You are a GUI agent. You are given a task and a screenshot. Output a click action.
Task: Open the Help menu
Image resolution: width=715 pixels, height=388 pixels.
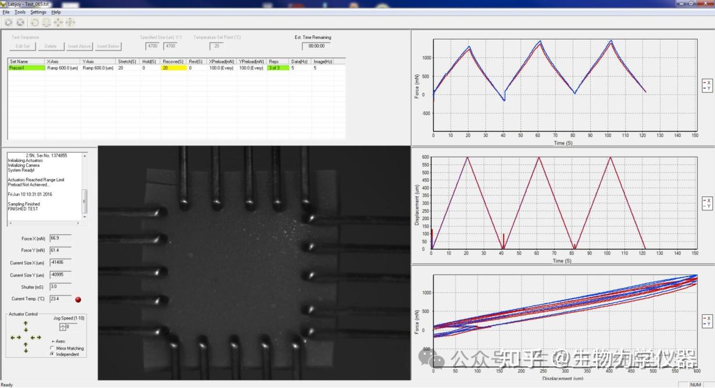(56, 12)
